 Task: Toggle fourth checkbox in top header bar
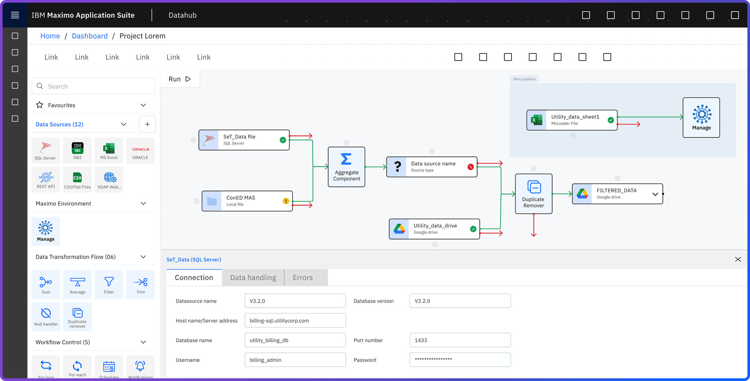(660, 15)
